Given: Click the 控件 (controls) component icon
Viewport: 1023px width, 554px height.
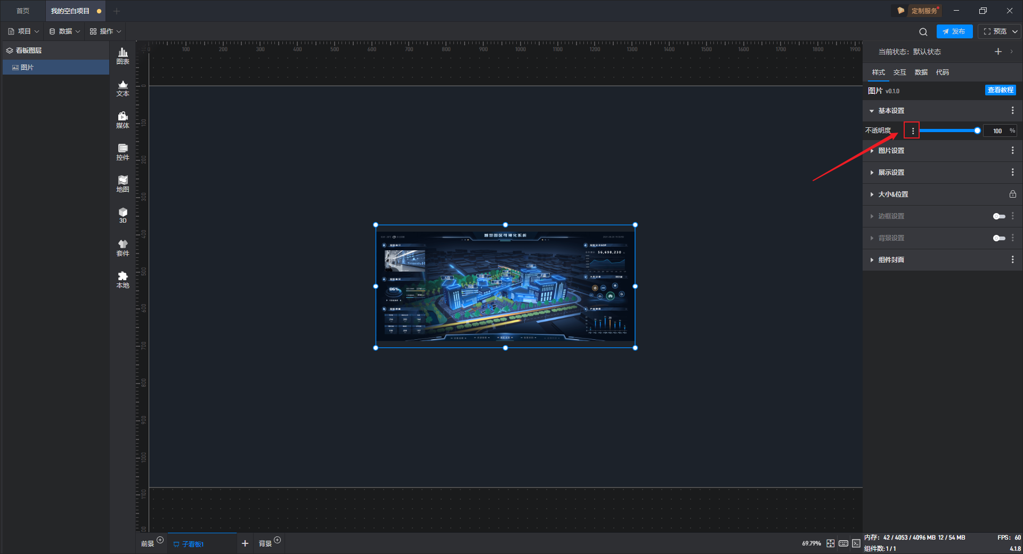Looking at the screenshot, I should point(123,152).
